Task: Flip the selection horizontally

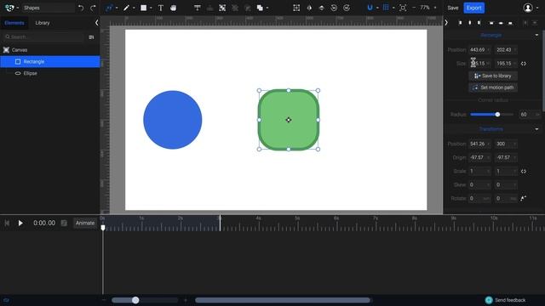Action: coord(309,8)
